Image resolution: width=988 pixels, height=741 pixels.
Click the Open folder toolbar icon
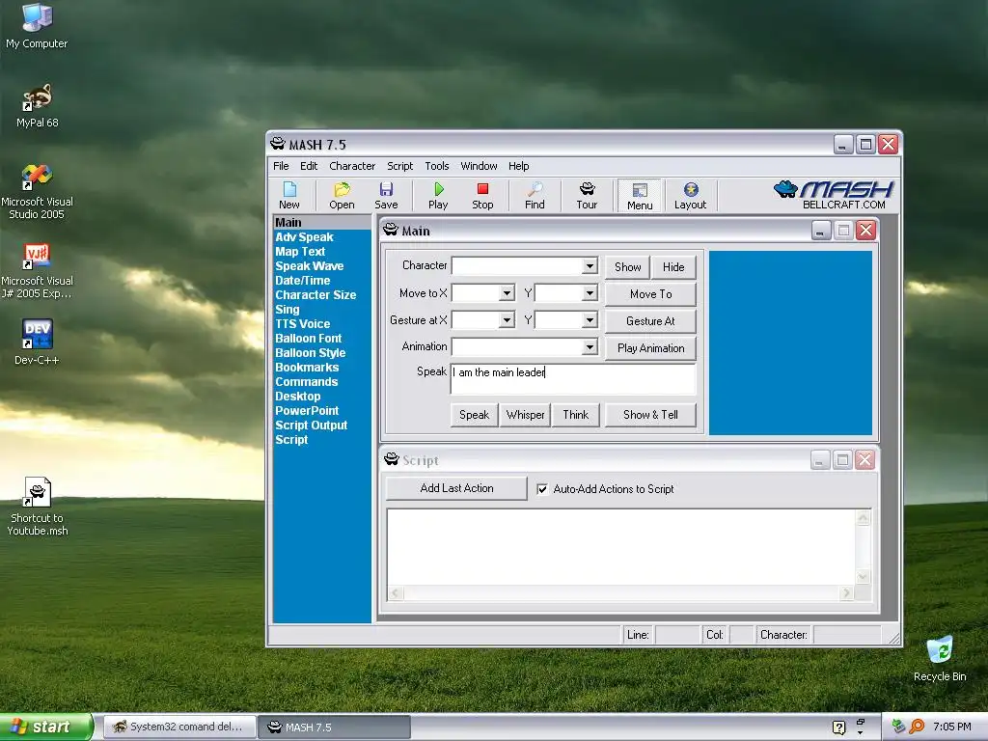342,195
